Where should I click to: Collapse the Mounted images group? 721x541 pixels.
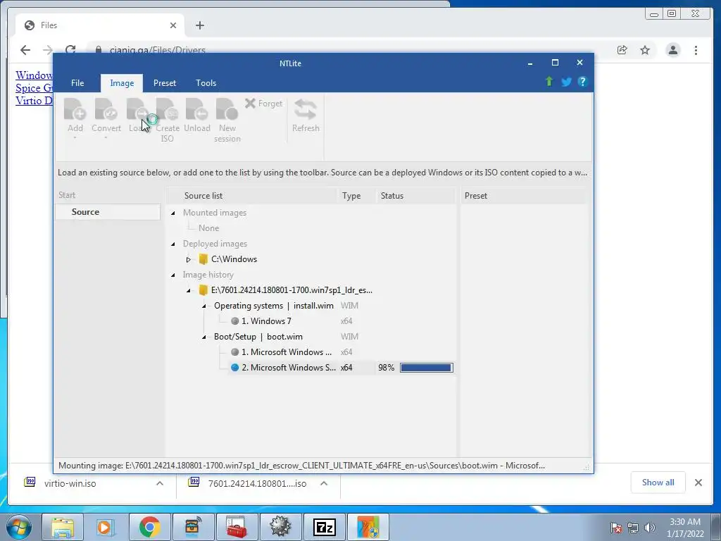173,213
